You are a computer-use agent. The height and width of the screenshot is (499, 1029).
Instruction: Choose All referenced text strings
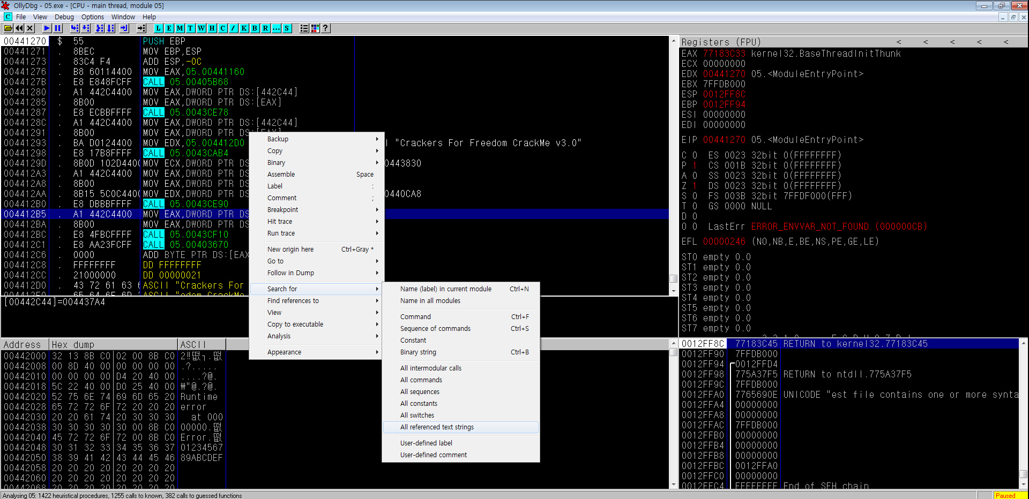coord(461,427)
